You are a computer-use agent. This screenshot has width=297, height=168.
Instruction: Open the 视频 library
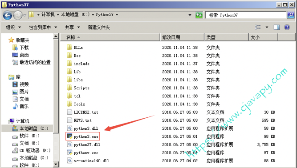[x=24, y=84]
